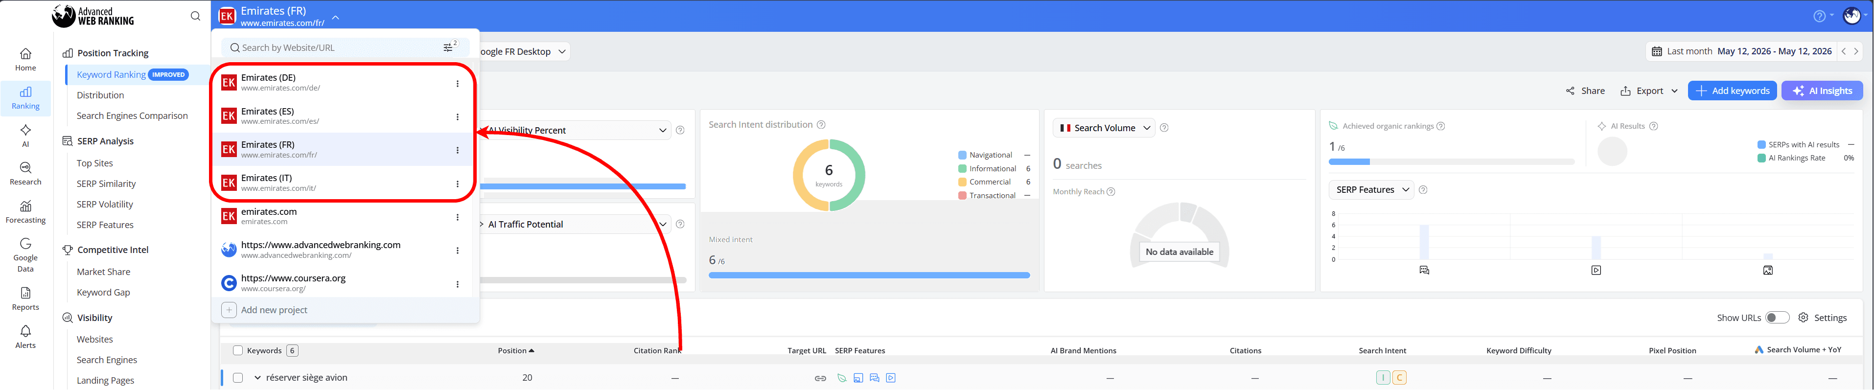Show info for Monthly Reach

[x=1111, y=192]
